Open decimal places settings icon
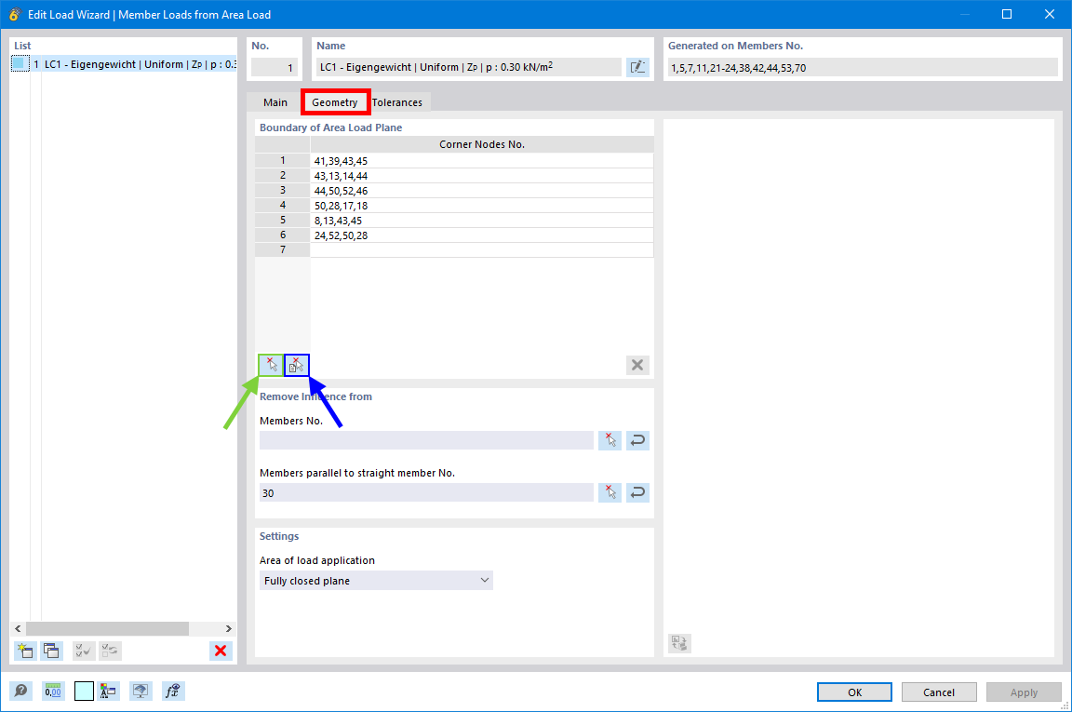The image size is (1072, 712). [52, 691]
